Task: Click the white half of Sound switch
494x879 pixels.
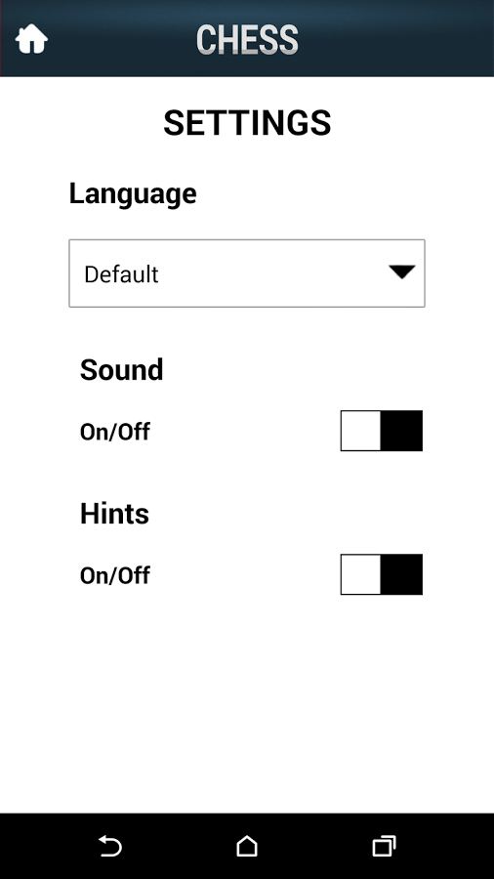Action: pos(360,431)
